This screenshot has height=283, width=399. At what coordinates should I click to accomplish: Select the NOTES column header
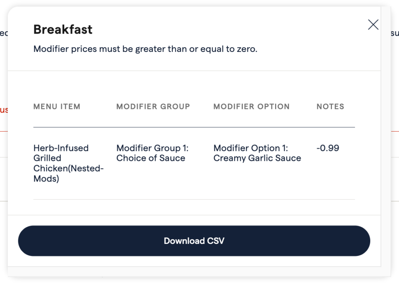coord(330,107)
